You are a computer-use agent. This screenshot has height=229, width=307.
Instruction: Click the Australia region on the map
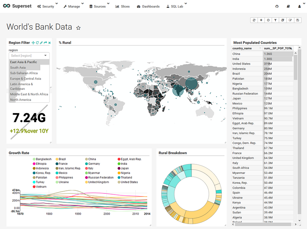click(x=205, y=112)
